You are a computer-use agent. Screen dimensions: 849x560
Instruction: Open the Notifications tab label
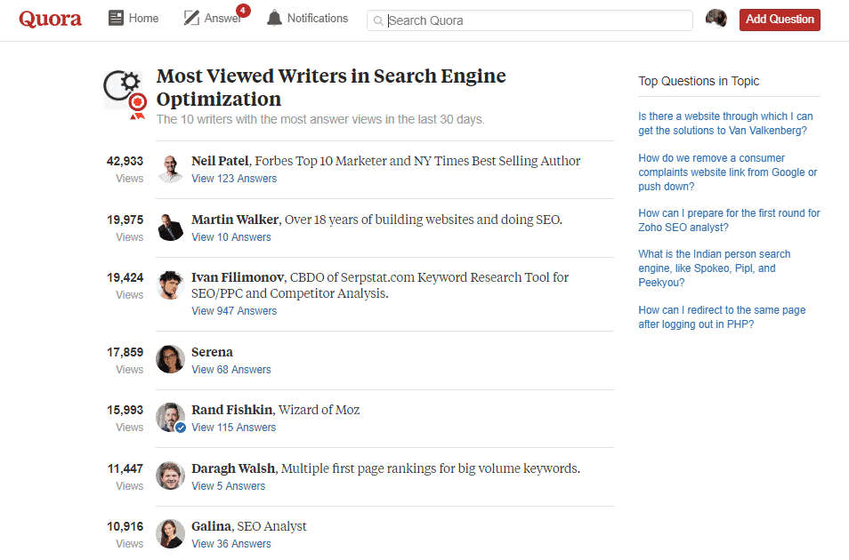coord(318,19)
